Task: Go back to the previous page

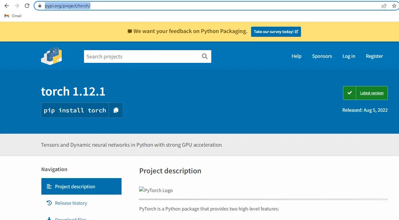Action: (6, 5)
